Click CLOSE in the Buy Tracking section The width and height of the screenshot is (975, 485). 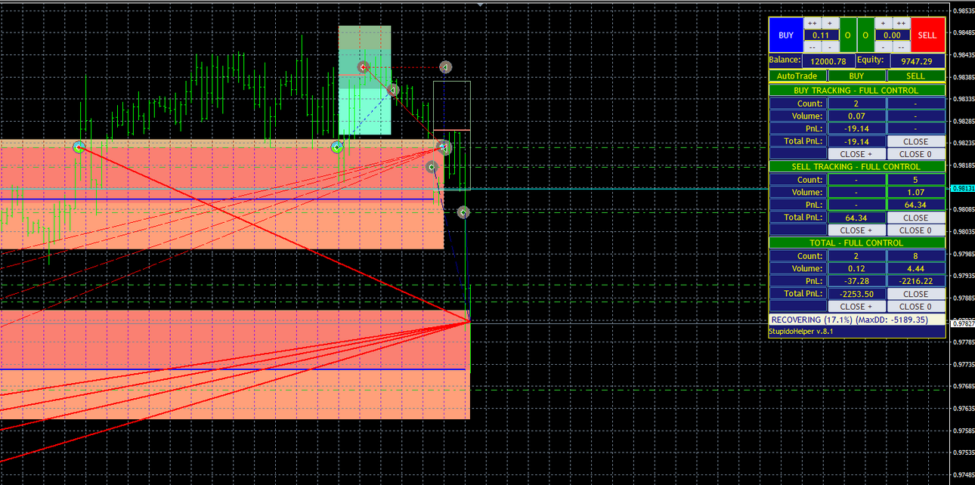click(x=916, y=141)
